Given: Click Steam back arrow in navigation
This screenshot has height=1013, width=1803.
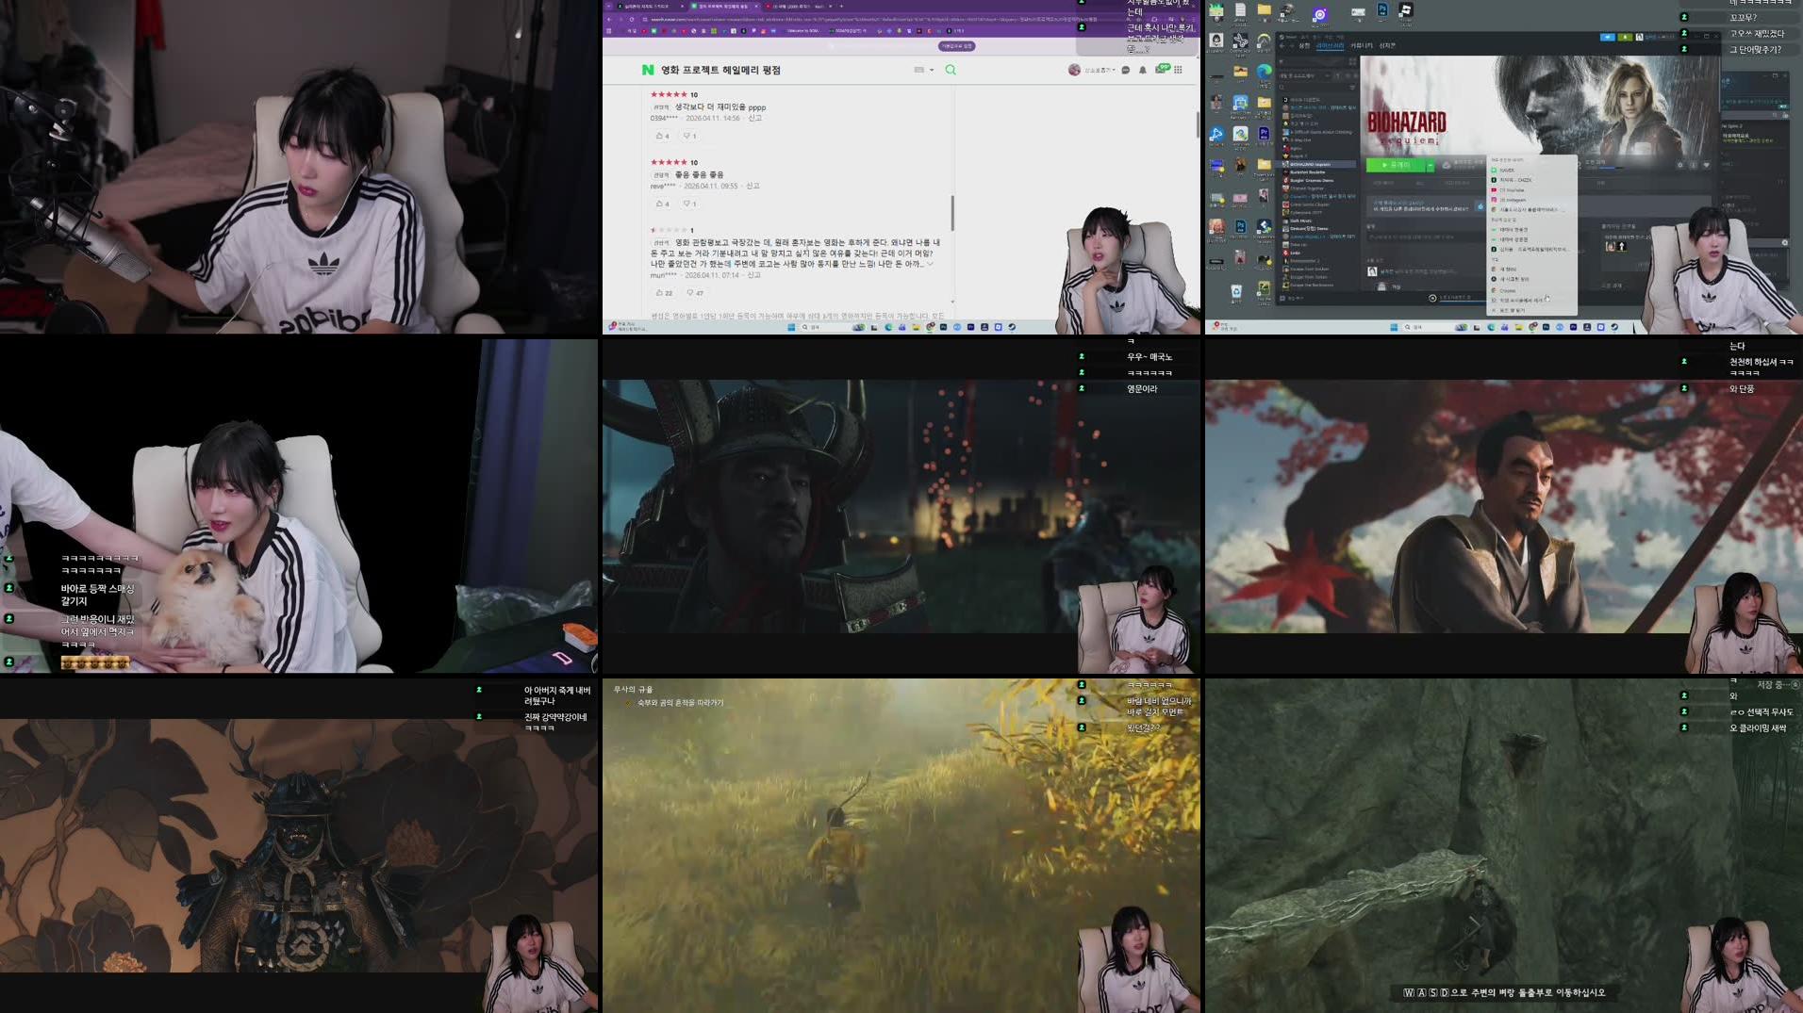Looking at the screenshot, I should pyautogui.click(x=1282, y=46).
